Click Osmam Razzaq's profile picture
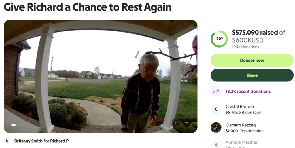 216,128
